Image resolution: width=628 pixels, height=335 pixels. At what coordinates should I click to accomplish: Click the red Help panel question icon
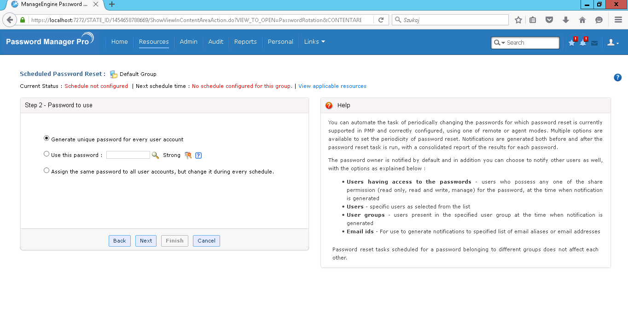pos(329,105)
